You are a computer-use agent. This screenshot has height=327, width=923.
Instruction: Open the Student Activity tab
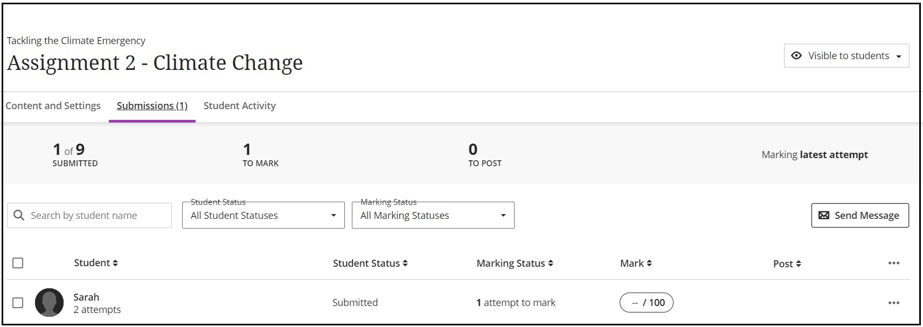point(239,106)
